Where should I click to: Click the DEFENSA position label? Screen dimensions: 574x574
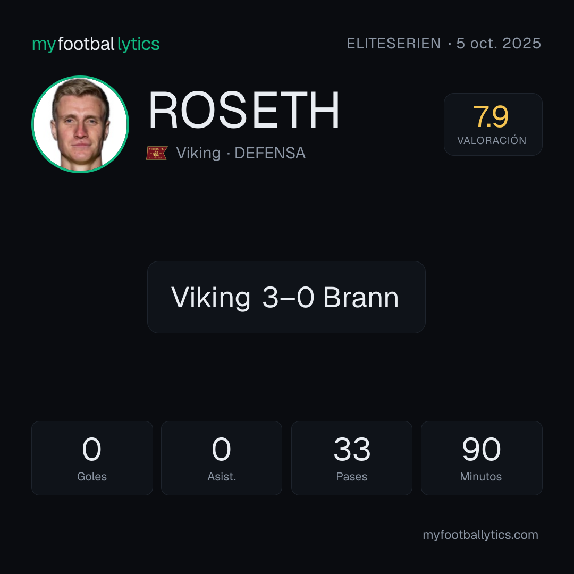pos(270,153)
